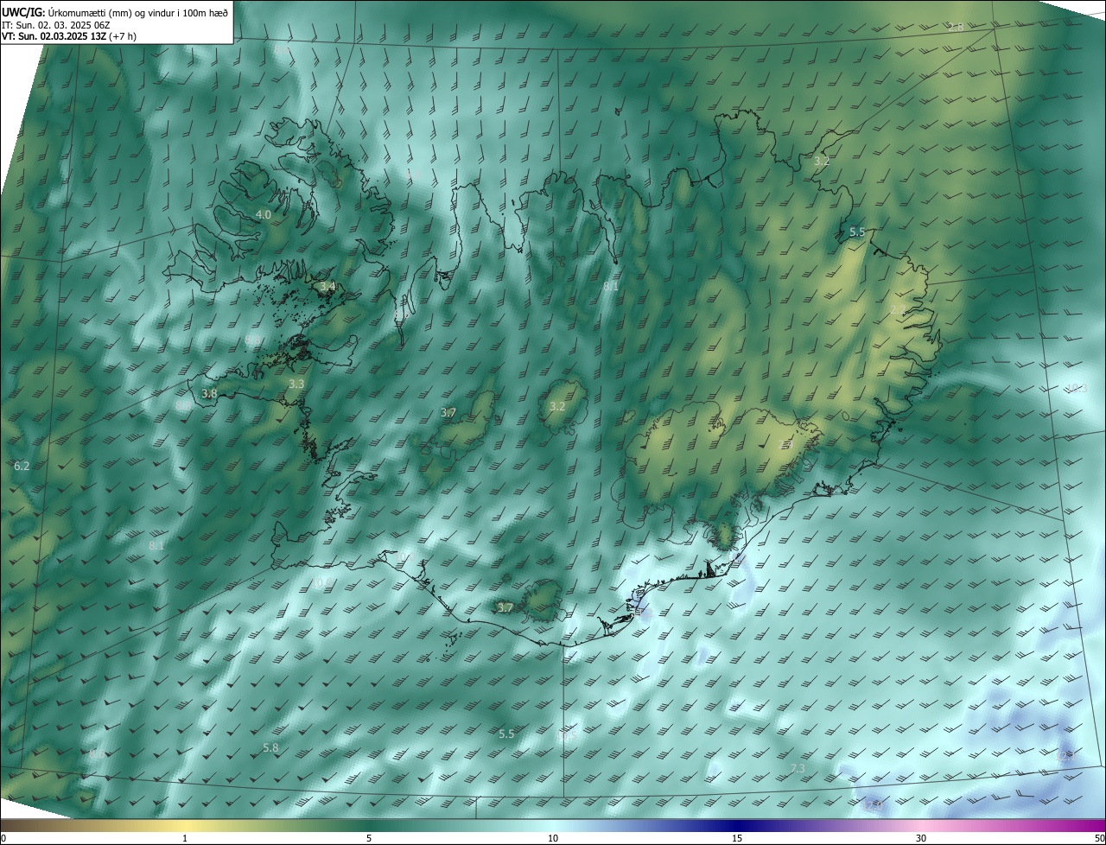Click the 10 tick label on the color scale

pos(553,838)
